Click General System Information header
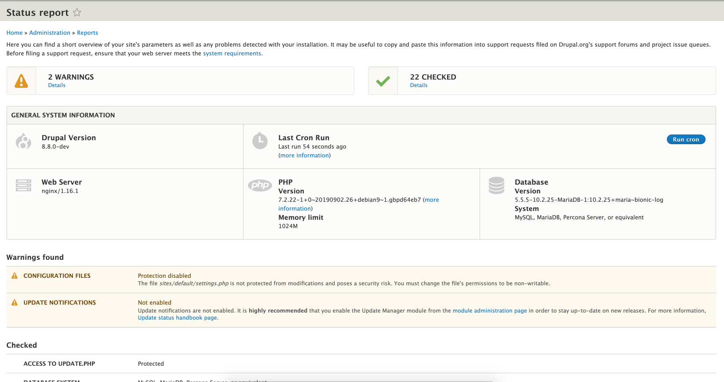 [63, 115]
